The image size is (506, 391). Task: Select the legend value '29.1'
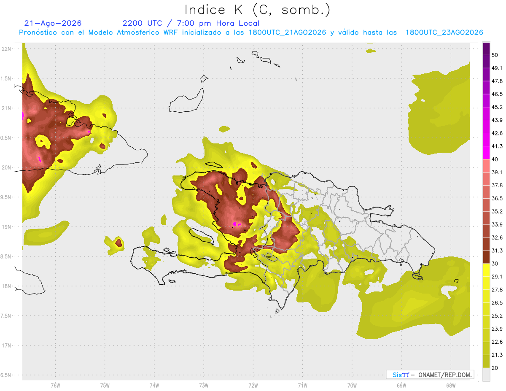(497, 277)
